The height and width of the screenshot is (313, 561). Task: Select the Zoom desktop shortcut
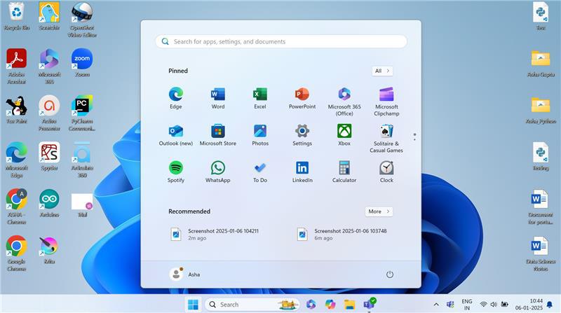(82, 63)
